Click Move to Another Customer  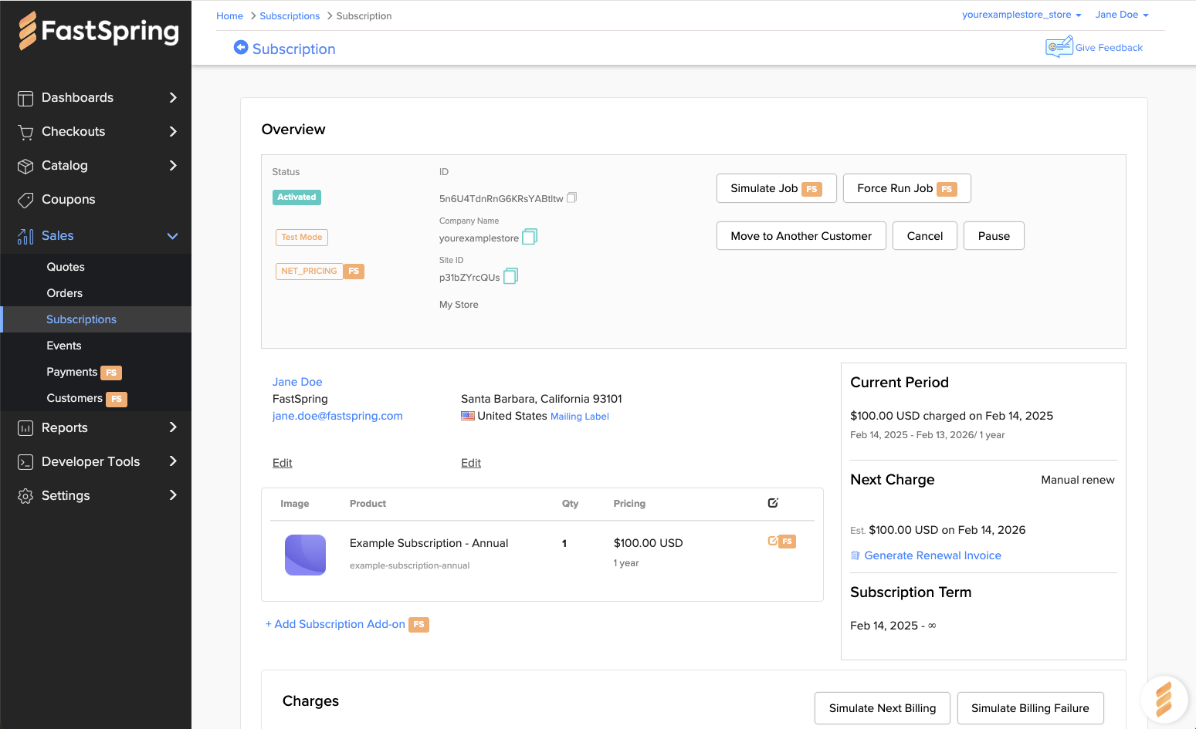(x=801, y=236)
